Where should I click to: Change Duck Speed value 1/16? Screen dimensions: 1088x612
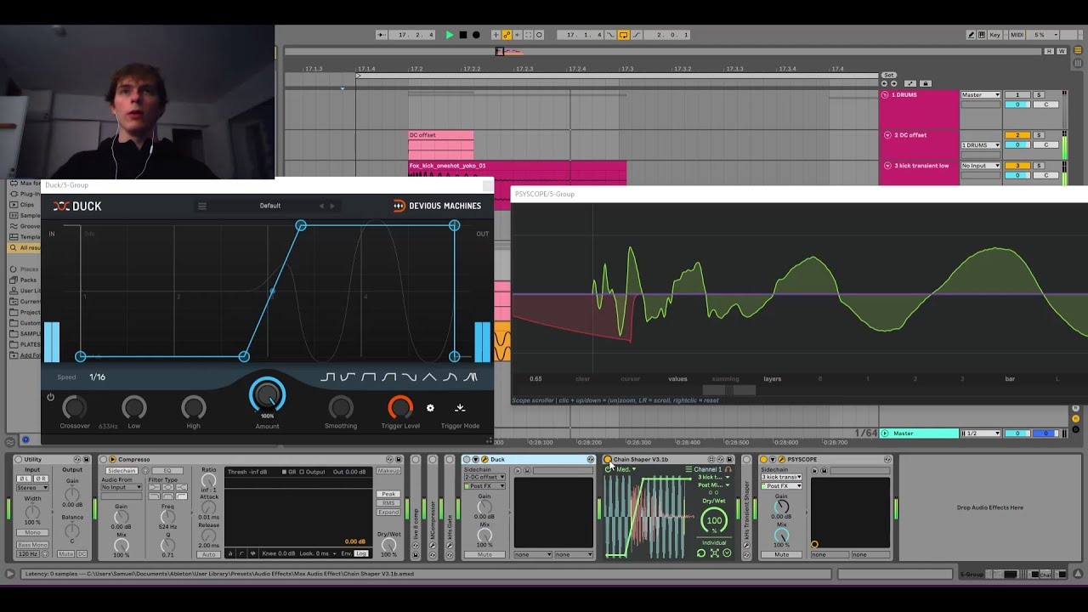tap(98, 377)
